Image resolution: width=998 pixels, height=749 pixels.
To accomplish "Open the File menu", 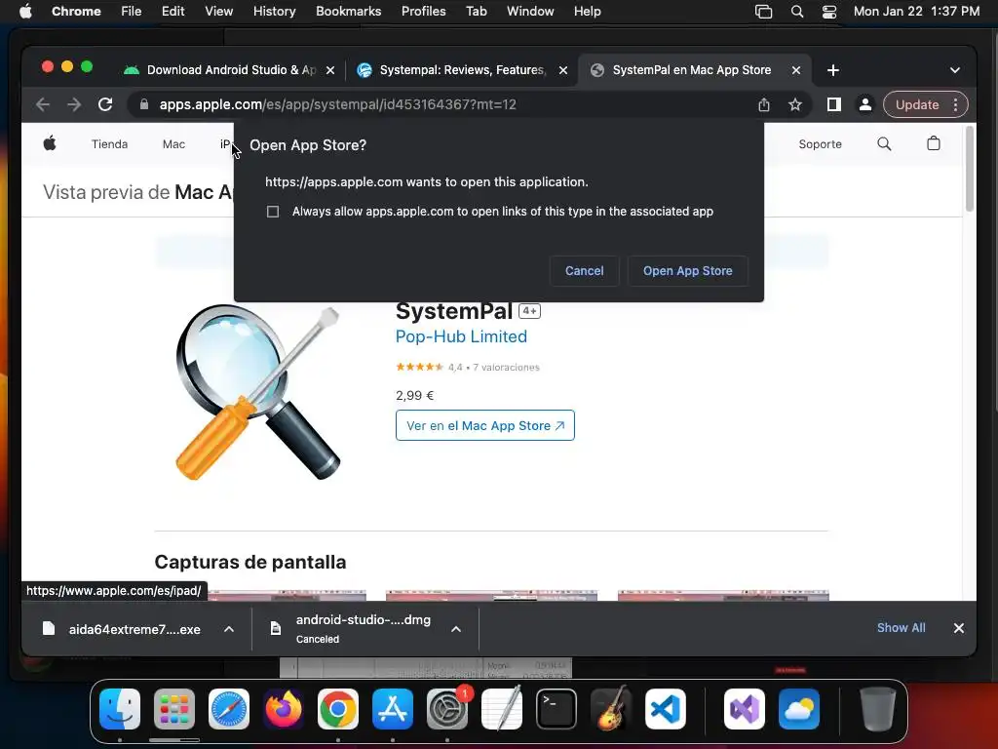I will tap(132, 12).
